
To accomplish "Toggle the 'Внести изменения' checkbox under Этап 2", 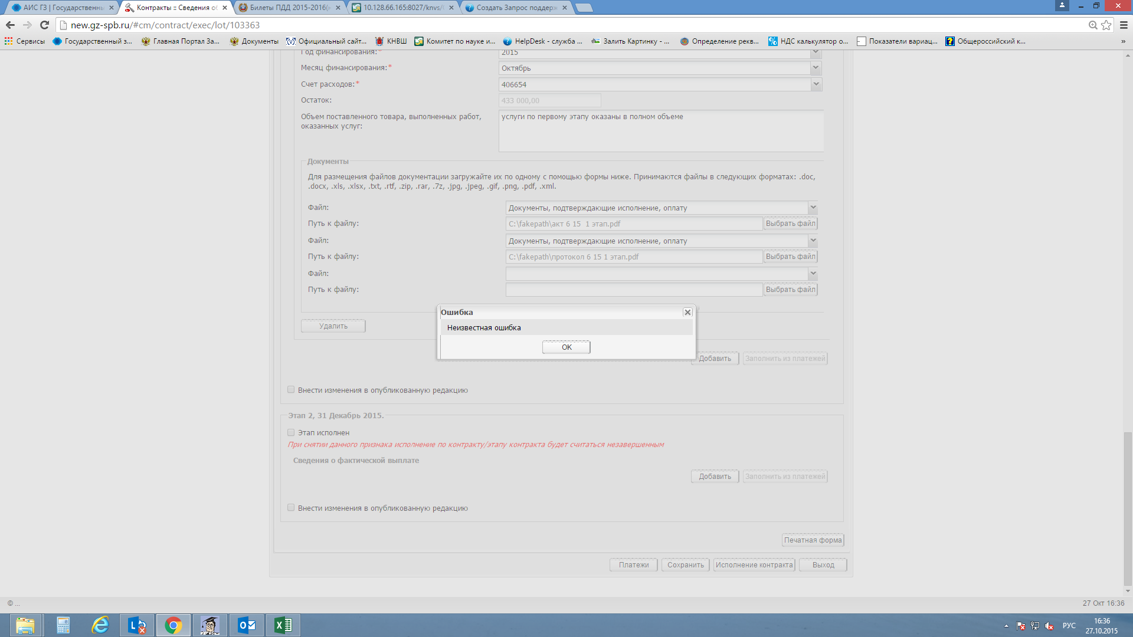I will point(291,508).
